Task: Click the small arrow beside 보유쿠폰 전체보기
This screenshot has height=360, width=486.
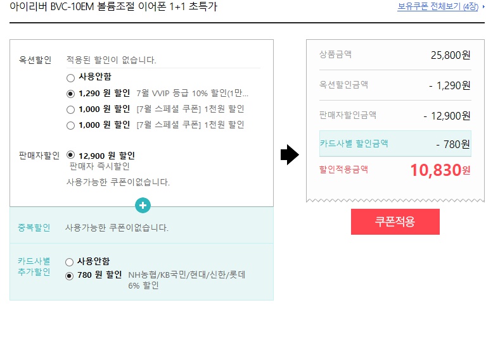Action: point(483,7)
